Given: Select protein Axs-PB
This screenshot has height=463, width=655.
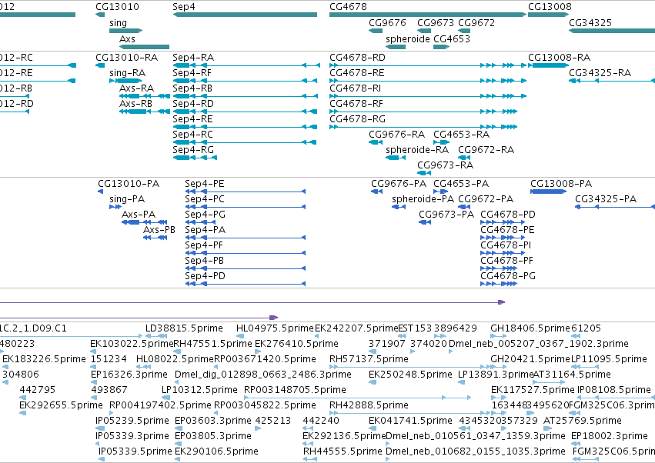Looking at the screenshot, I should point(155,238).
